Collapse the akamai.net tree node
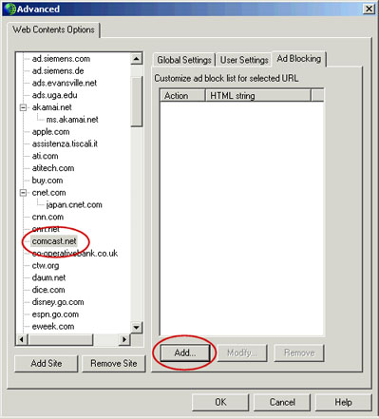Image resolution: width=379 pixels, height=419 pixels. [x=23, y=107]
